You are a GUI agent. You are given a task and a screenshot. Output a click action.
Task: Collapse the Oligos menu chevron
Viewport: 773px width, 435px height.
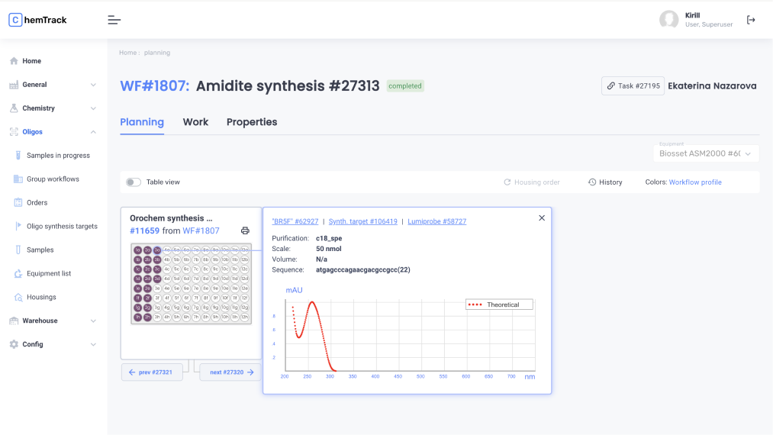93,132
